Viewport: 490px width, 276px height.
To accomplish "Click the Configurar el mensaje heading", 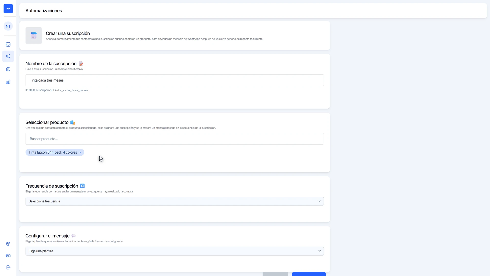I will [x=47, y=236].
